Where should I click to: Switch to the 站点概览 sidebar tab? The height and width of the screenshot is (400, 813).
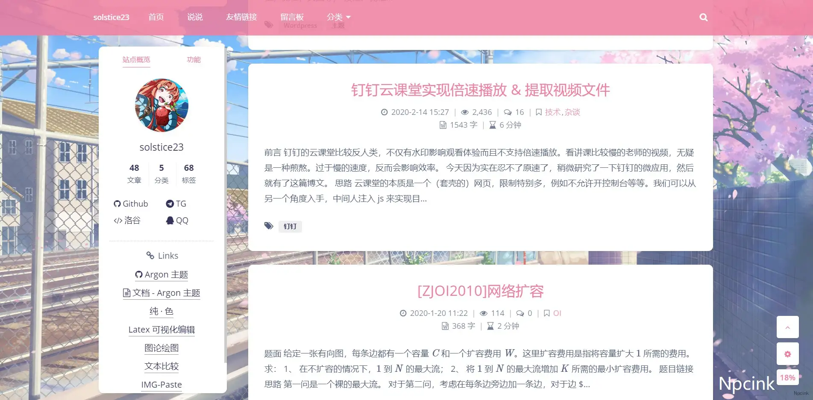click(x=136, y=59)
